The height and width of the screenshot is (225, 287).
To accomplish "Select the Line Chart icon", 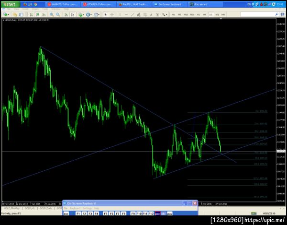I will point(44,14).
